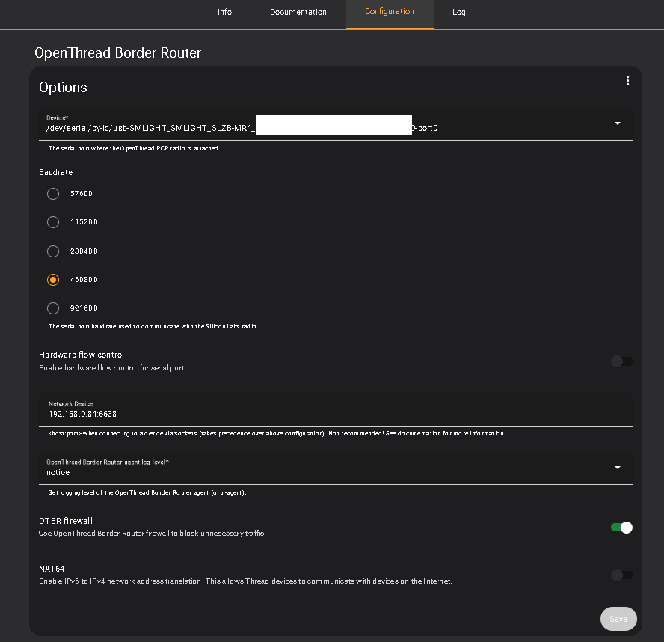
Task: Select the 460800 baudrate radio button
Action: point(53,280)
